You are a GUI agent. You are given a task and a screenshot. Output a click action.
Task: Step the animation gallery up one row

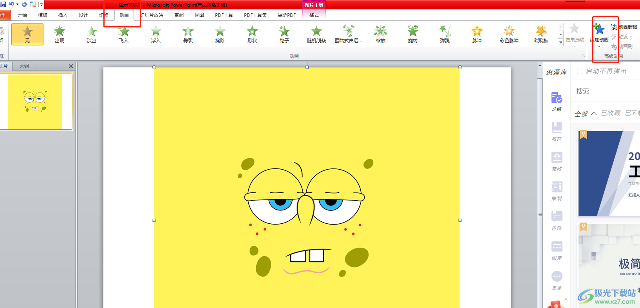pos(560,27)
